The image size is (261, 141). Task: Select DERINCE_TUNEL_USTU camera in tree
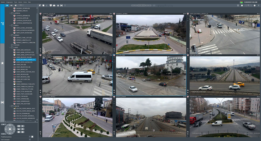click(24, 38)
